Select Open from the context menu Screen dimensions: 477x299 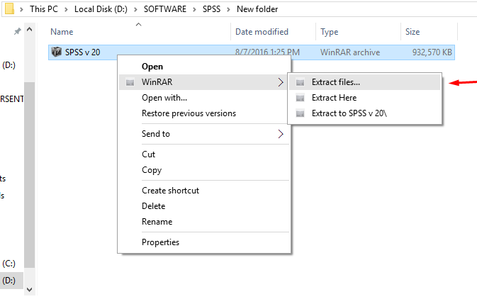[152, 67]
